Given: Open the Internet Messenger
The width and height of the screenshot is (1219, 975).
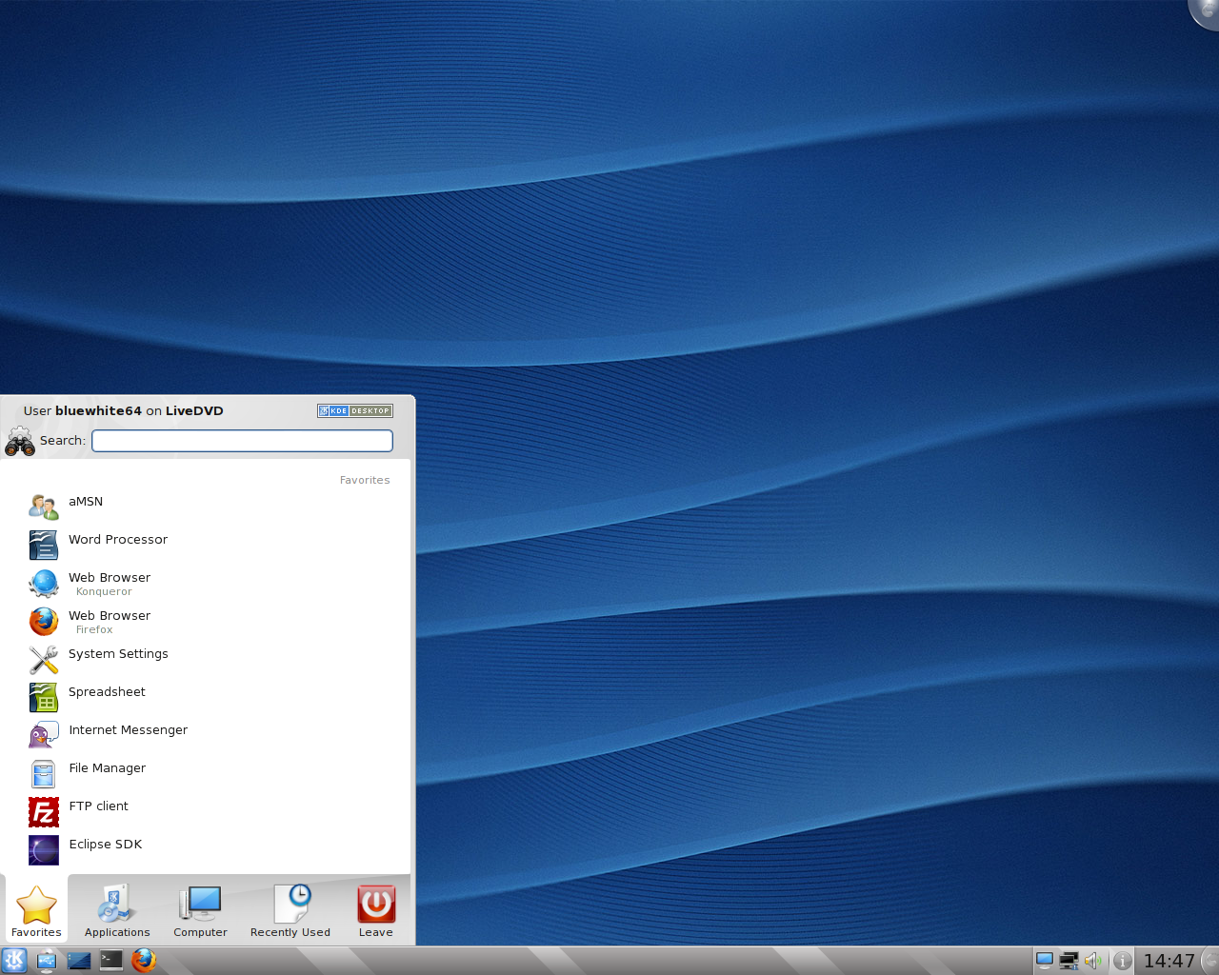Looking at the screenshot, I should point(128,730).
